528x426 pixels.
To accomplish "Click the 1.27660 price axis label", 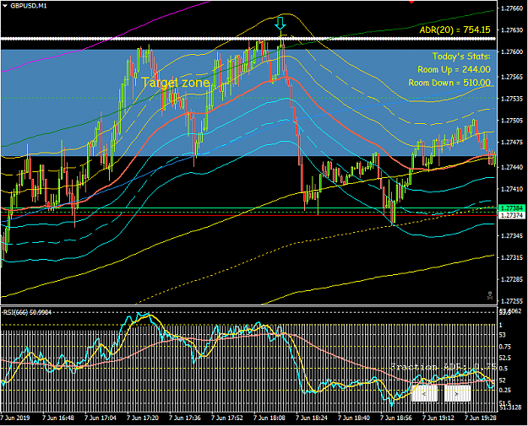I will click(512, 8).
